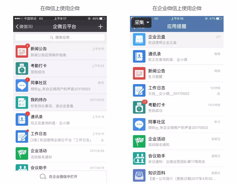This screenshot has width=237, height=185.
Task: Click the 搜索应用 search field
Action: point(60,38)
